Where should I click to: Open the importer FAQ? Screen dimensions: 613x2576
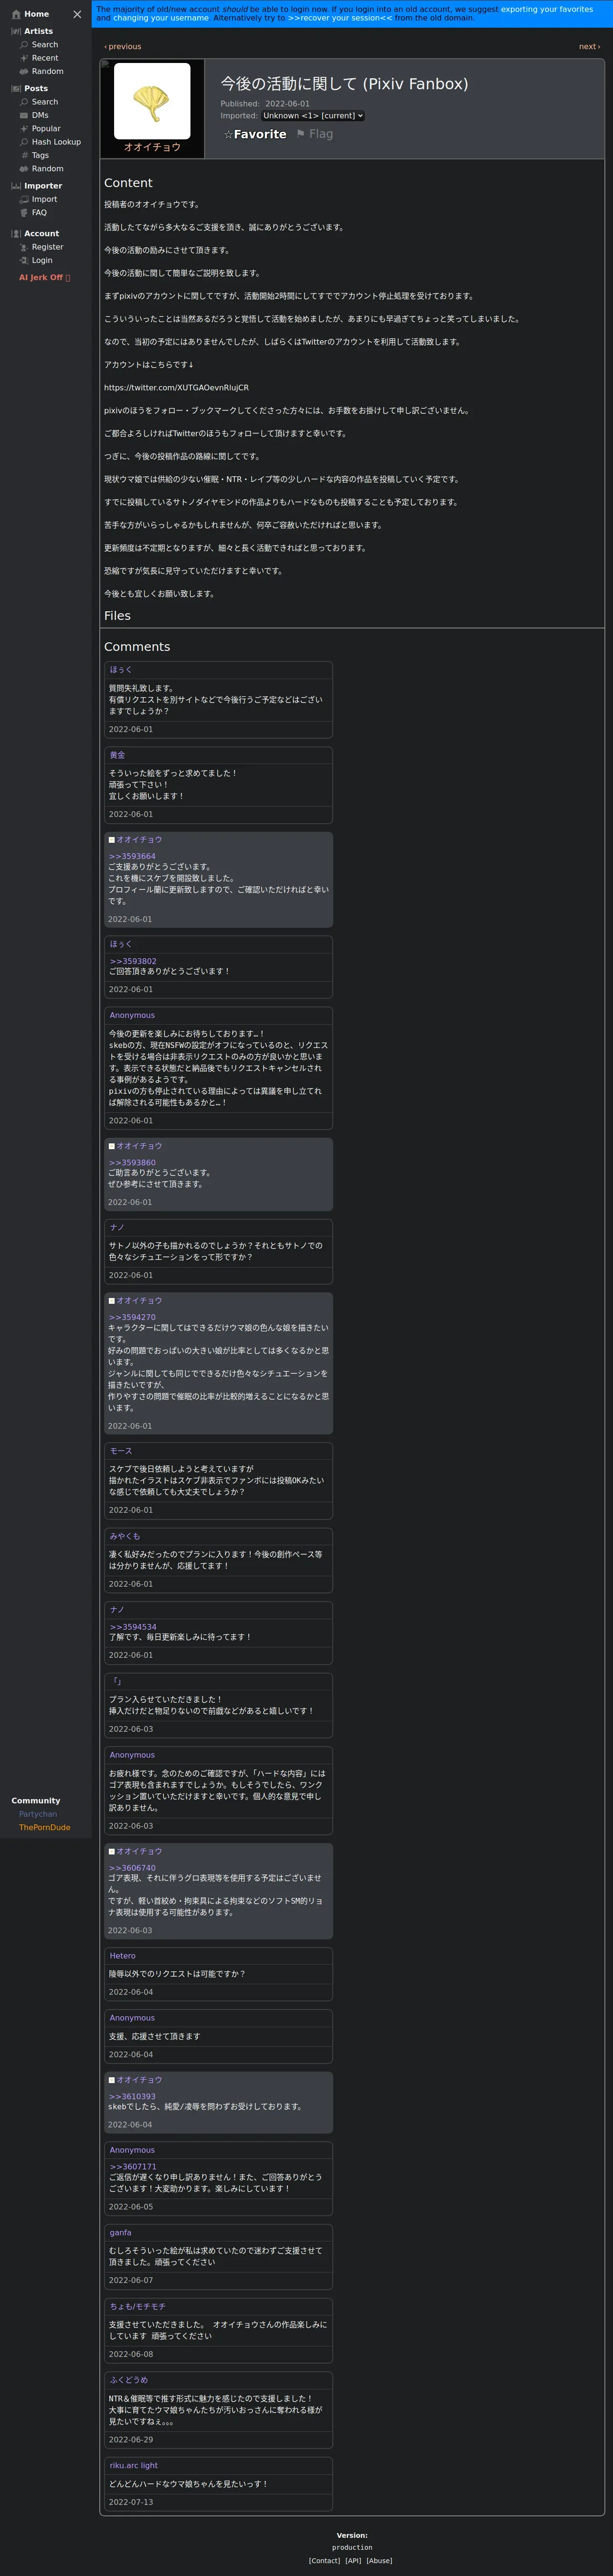click(39, 212)
